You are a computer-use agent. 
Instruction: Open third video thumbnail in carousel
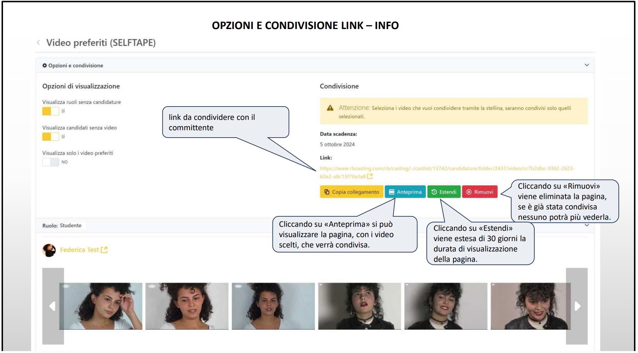273,306
